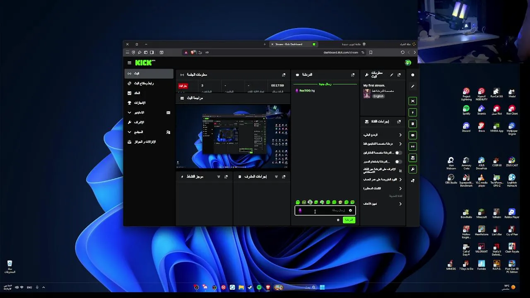Click the green Kick logo
530x298 pixels.
(145, 62)
